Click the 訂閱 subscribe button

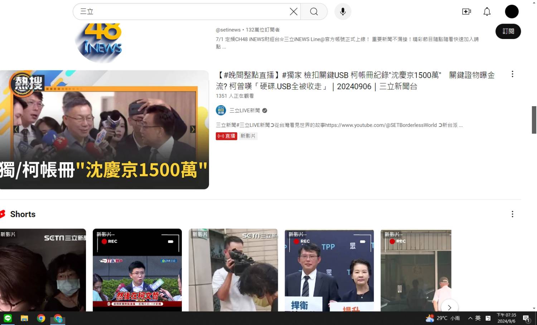point(508,31)
